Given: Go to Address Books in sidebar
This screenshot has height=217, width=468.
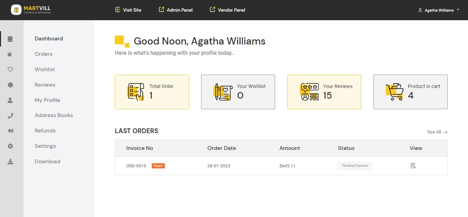Looking at the screenshot, I should tap(54, 115).
